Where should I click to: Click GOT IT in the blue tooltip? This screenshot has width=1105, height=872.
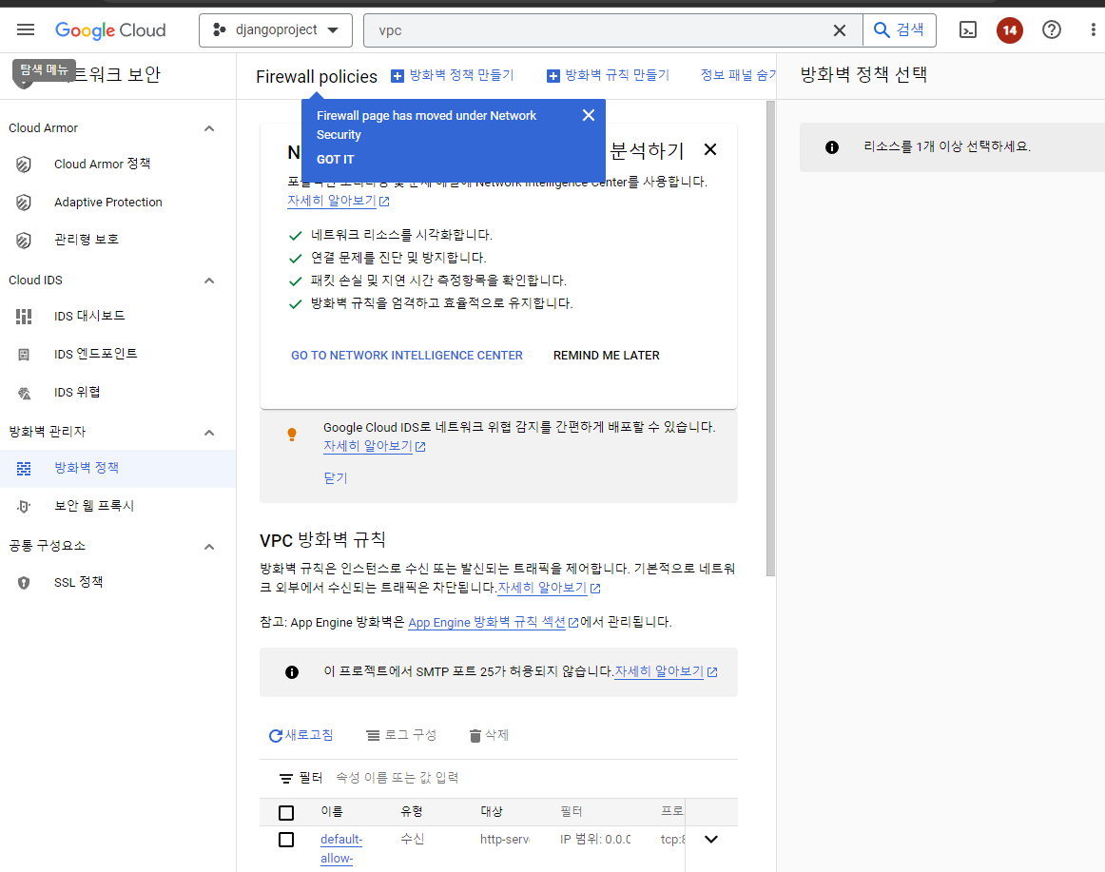pos(336,160)
